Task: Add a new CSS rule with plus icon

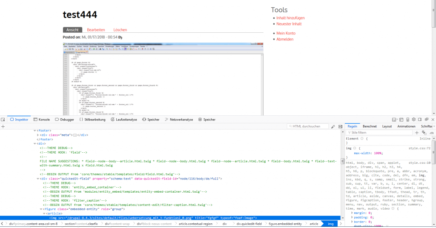Action: pos(417,133)
